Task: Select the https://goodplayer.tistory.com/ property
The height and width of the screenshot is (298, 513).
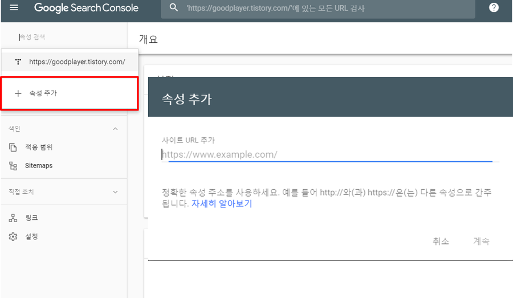Action: pyautogui.click(x=70, y=62)
